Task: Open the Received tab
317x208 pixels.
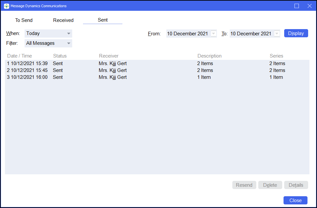Action: [x=63, y=20]
